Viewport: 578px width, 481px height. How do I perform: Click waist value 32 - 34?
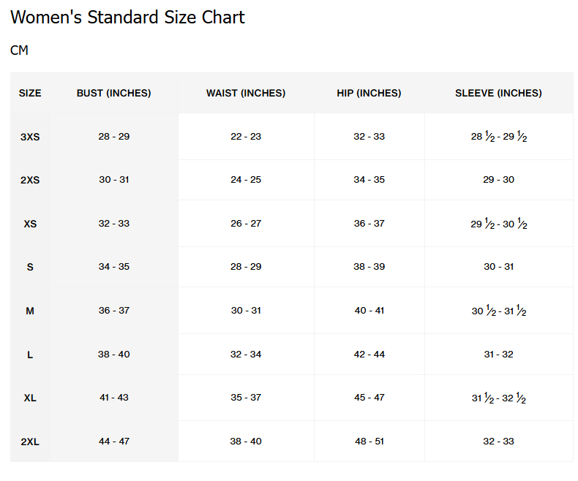[x=246, y=355]
